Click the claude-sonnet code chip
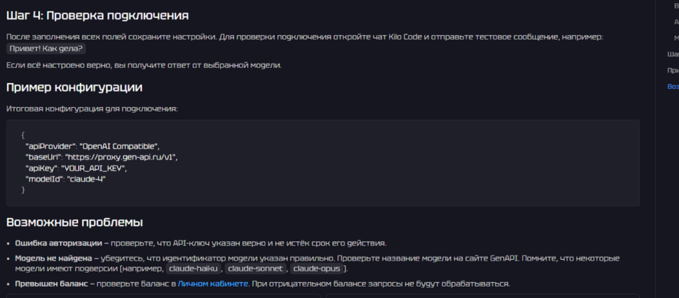Viewport: 679px width, 298px height. click(256, 268)
